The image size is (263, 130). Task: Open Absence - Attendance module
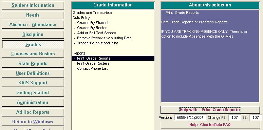(x=33, y=25)
